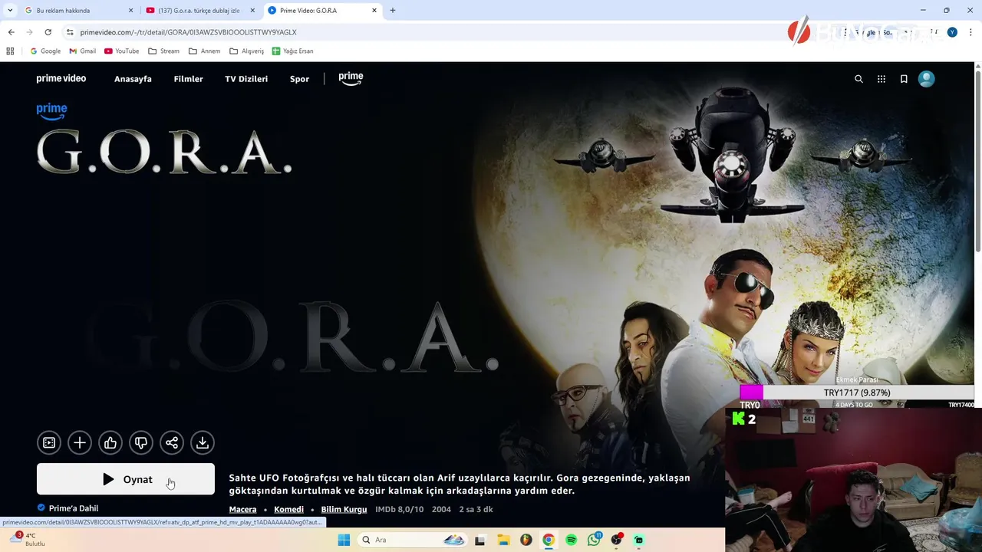Image resolution: width=982 pixels, height=552 pixels.
Task: Open TV Dizileri in Prime Video menu
Action: click(246, 79)
